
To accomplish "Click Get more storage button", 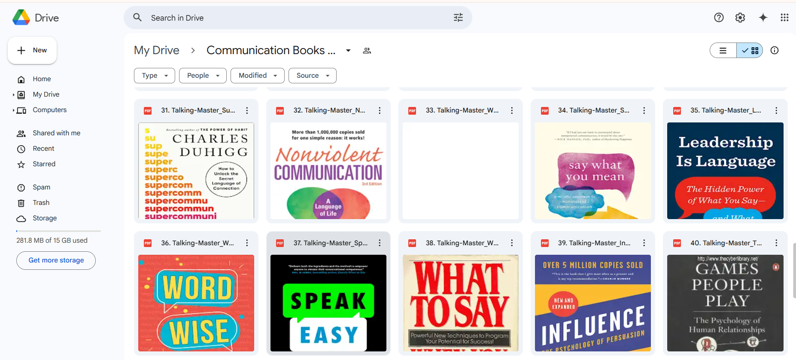I will coord(56,260).
